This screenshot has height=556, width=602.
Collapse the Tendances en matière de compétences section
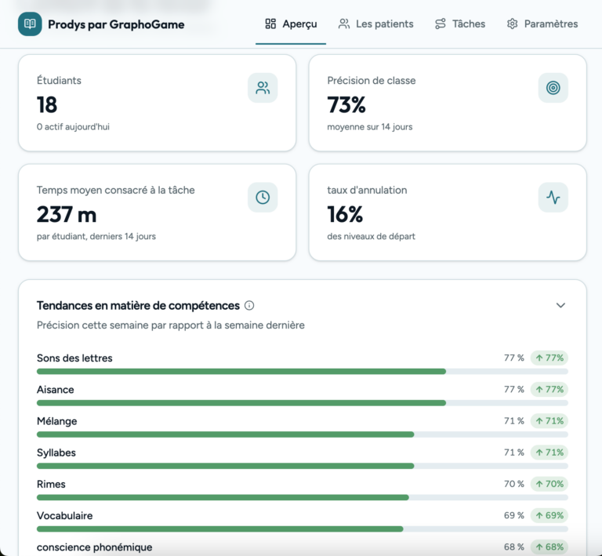[560, 305]
